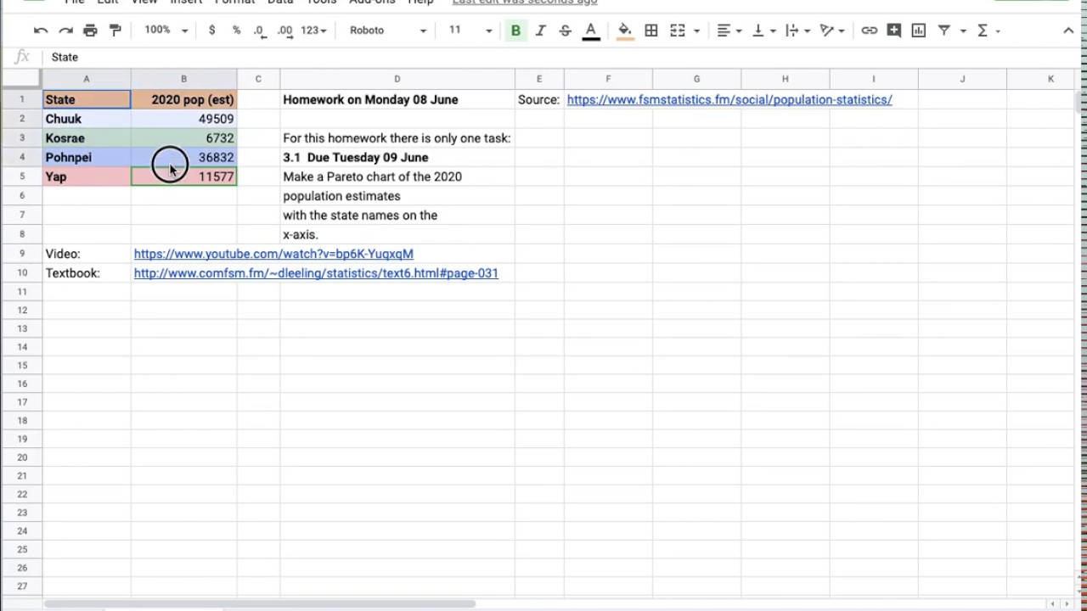Image resolution: width=1087 pixels, height=611 pixels.
Task: Insert comment icon in toolbar
Action: pos(894,31)
